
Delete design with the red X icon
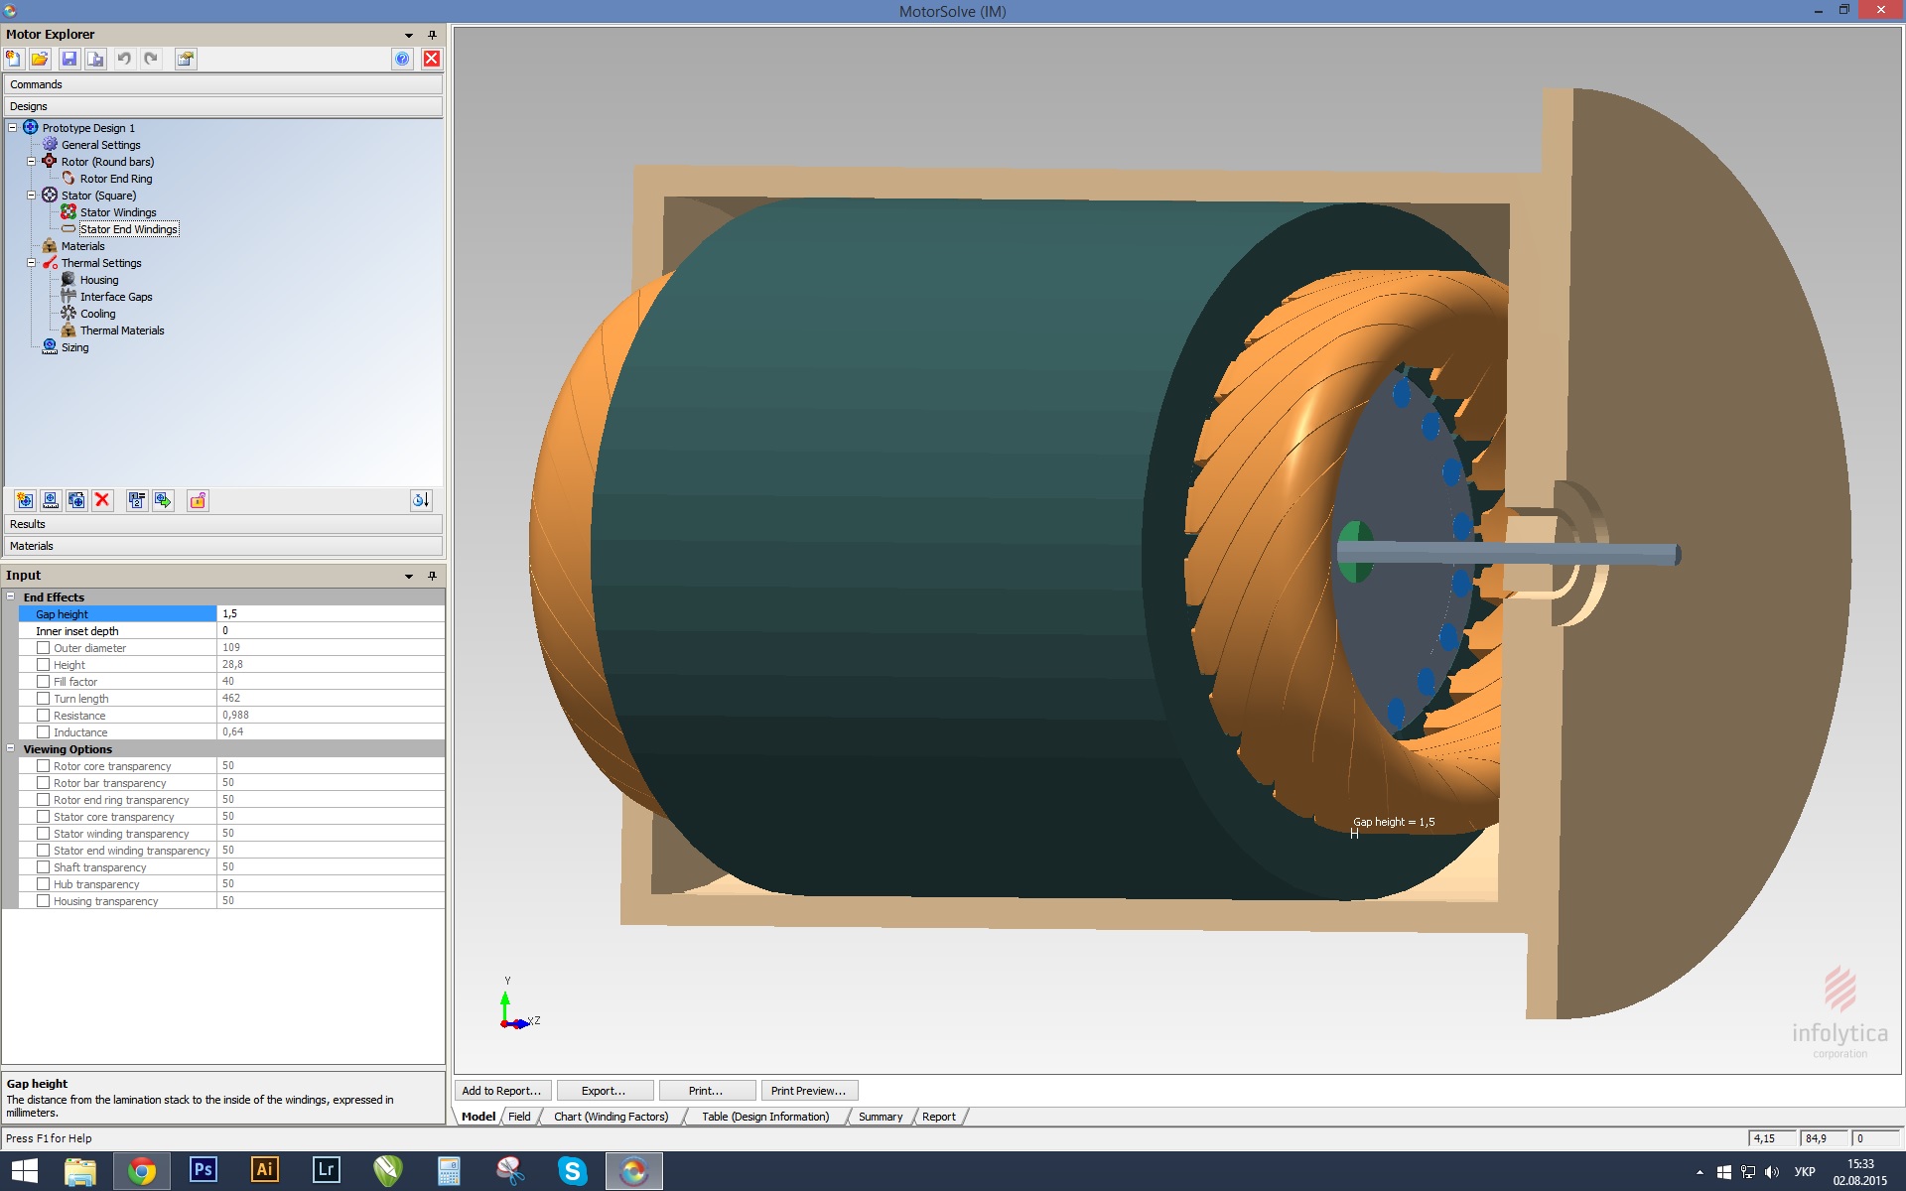coord(102,500)
